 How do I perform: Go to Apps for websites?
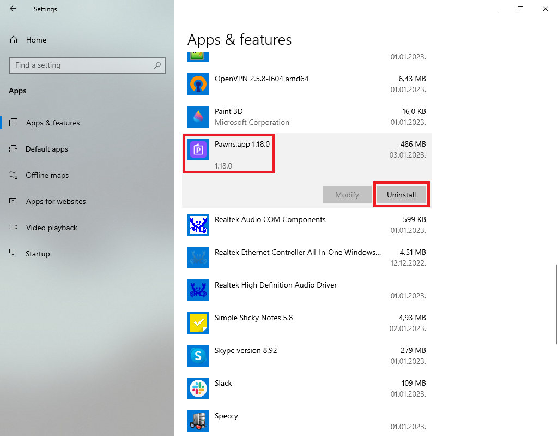56,201
